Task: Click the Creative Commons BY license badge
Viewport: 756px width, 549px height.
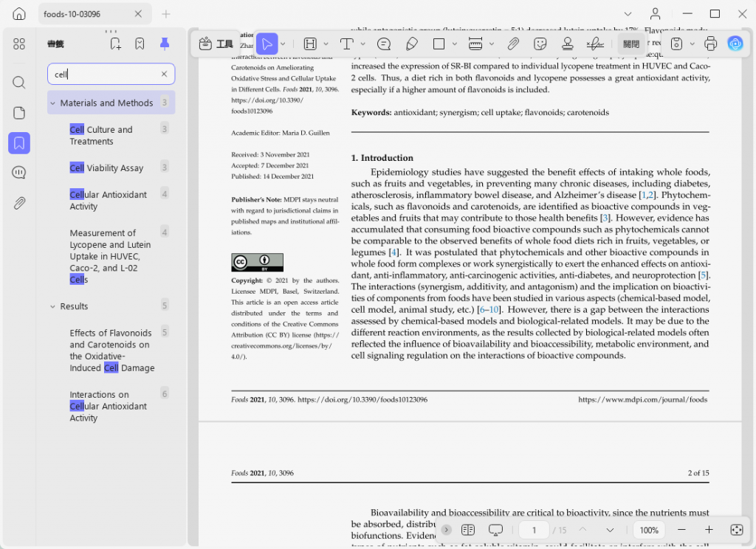Action: point(257,262)
